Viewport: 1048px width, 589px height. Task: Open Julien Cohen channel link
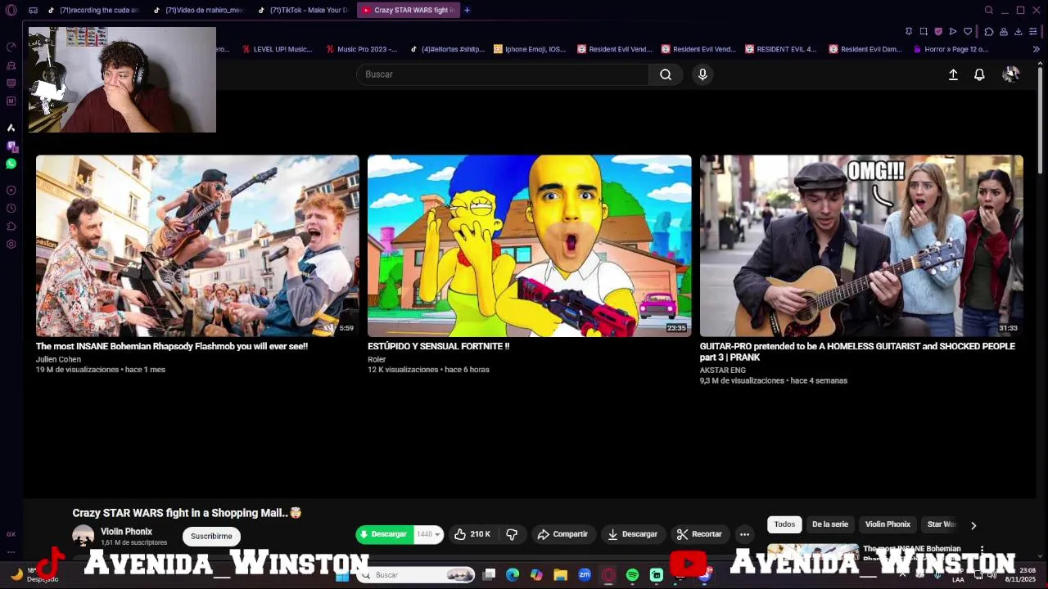(58, 359)
